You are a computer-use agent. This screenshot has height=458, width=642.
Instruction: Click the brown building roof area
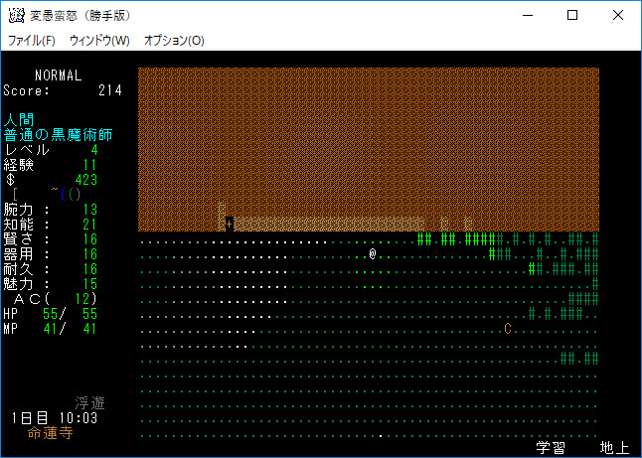click(x=368, y=139)
